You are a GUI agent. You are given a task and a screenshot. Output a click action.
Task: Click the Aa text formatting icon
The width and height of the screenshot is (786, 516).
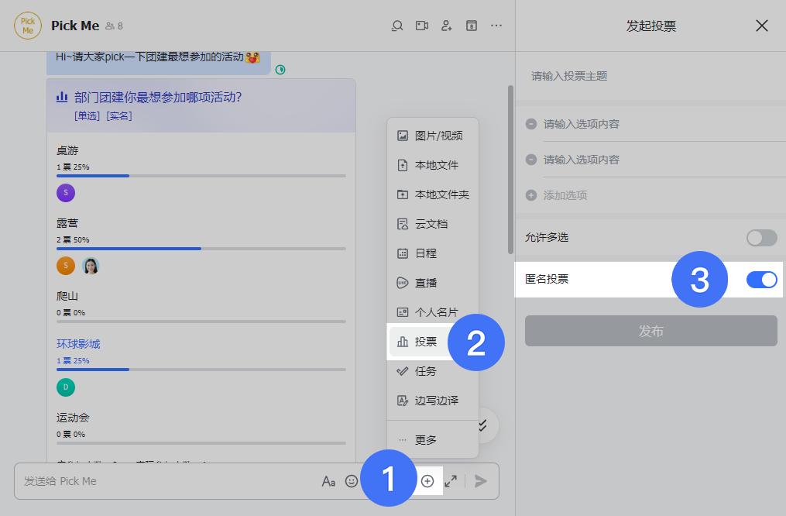(328, 480)
